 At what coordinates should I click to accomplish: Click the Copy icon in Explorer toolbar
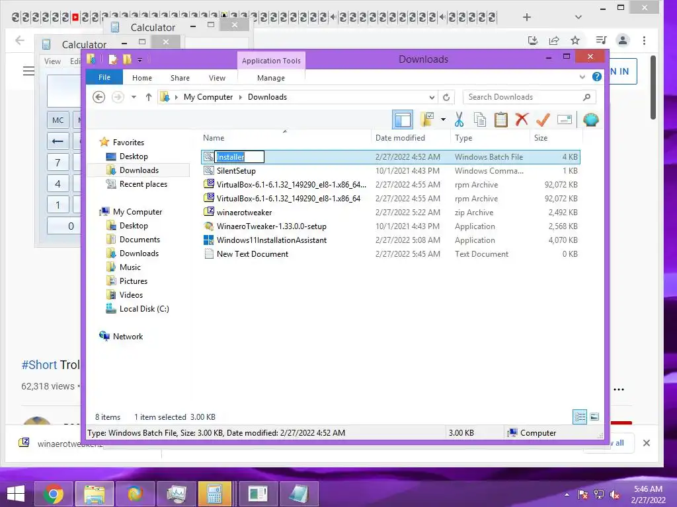click(480, 119)
